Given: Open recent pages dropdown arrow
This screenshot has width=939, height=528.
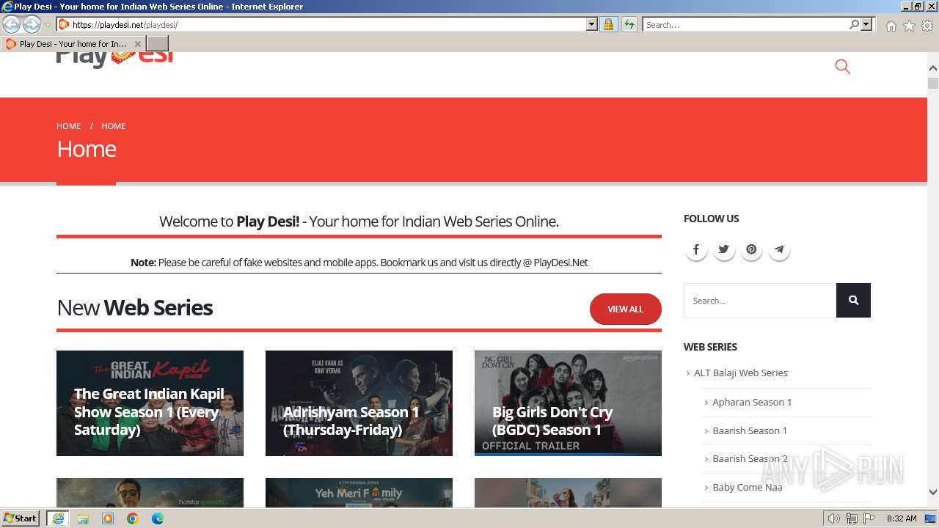Looking at the screenshot, I should coord(48,25).
